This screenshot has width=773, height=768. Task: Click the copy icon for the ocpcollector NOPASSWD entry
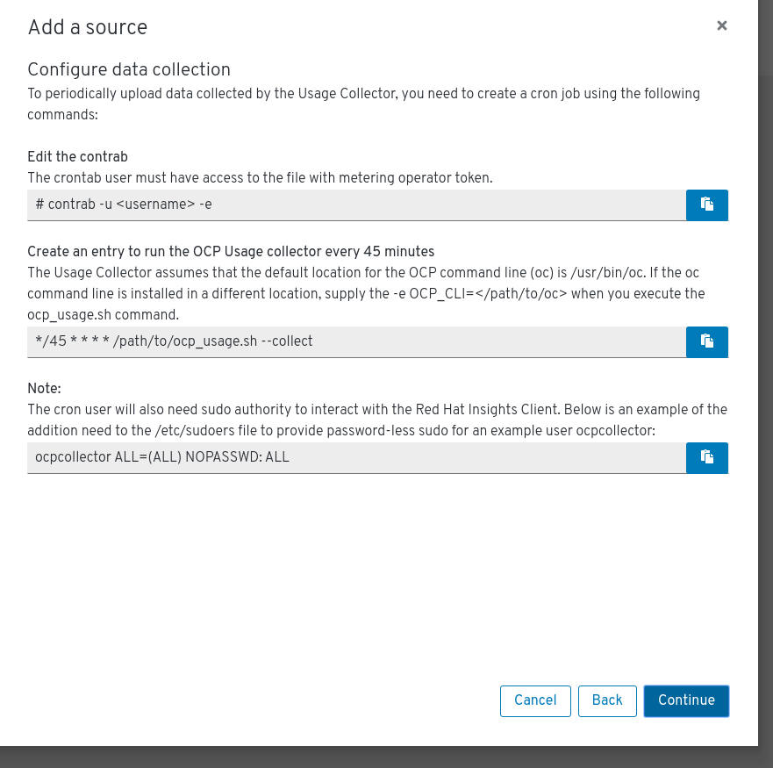(x=707, y=457)
